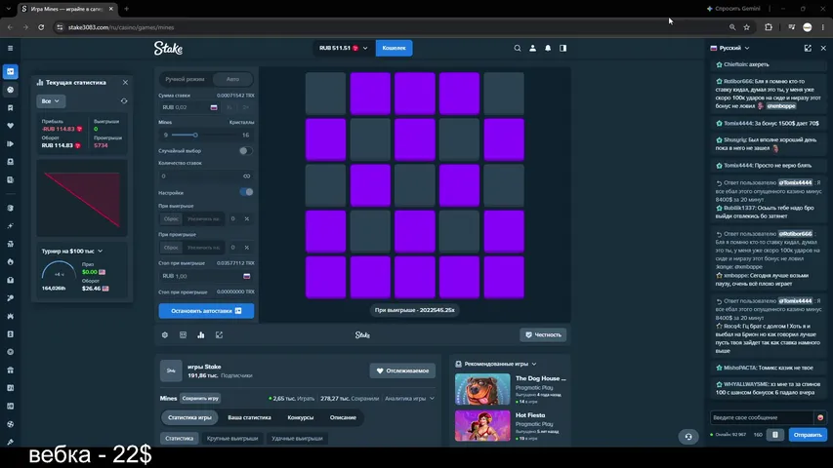Send chat message with Отправить
The height and width of the screenshot is (468, 833).
point(808,435)
